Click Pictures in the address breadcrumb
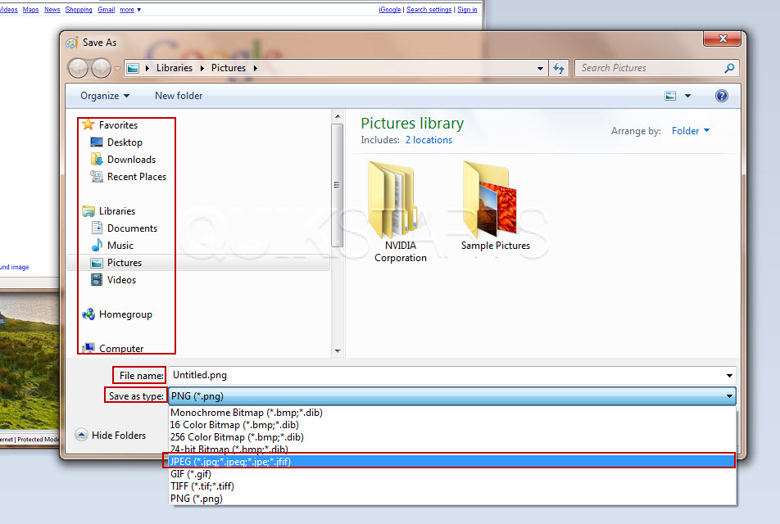Screen dimensions: 780x524 tap(229, 68)
